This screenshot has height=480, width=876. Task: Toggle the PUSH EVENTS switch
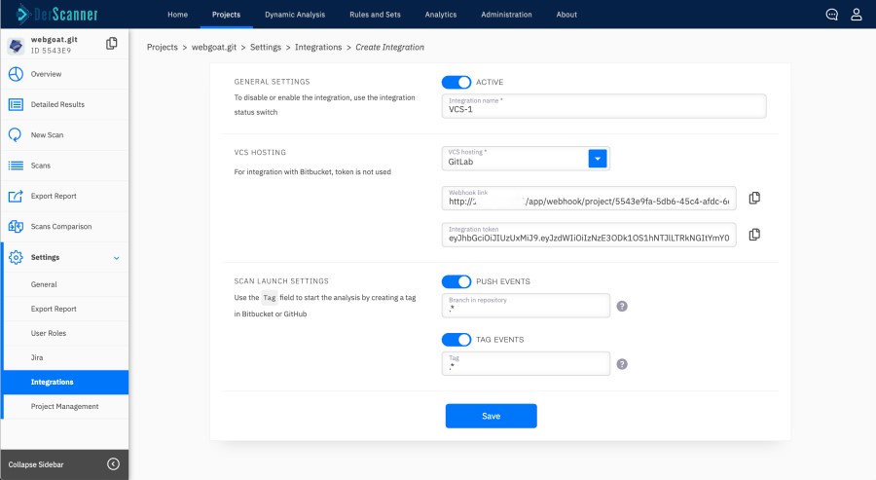(x=456, y=281)
